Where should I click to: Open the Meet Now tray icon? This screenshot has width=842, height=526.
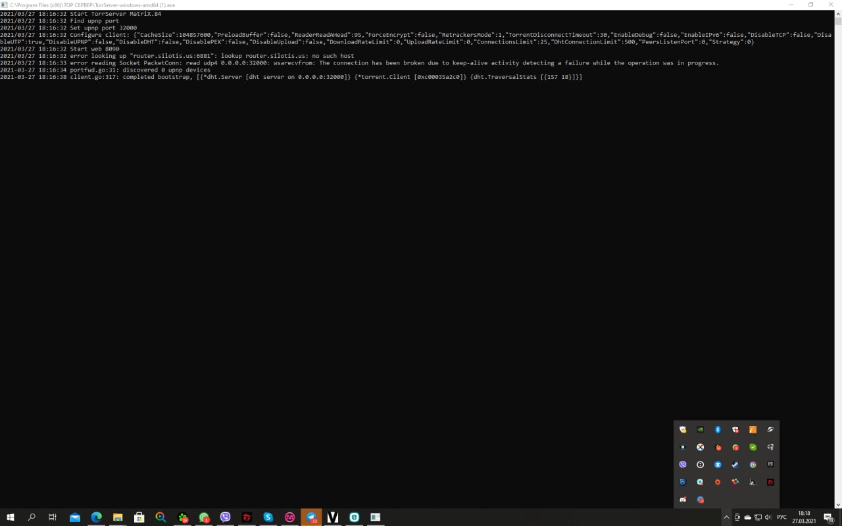(x=737, y=517)
